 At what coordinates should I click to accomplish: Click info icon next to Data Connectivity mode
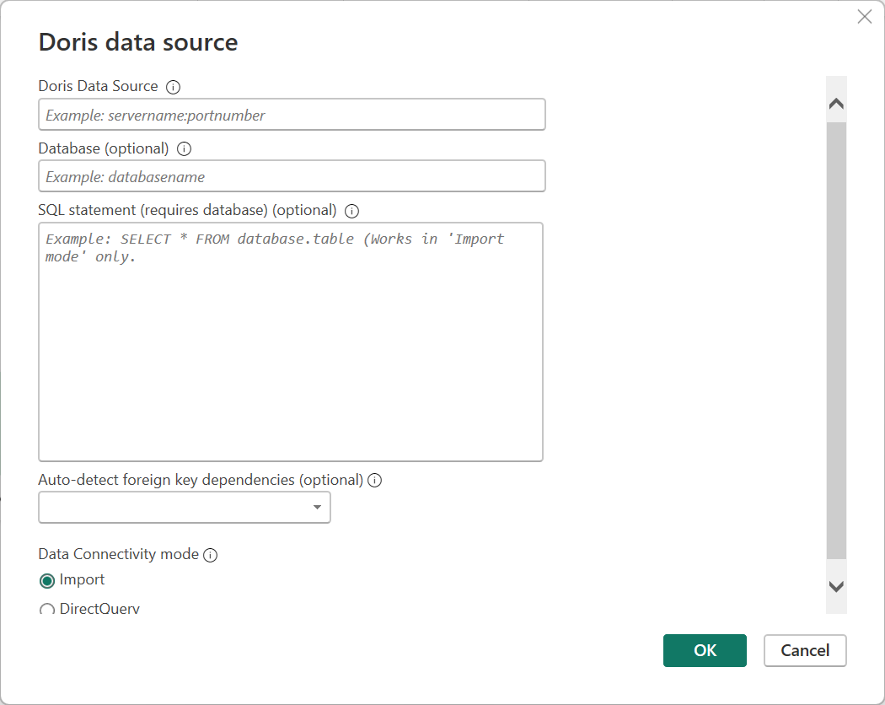[211, 555]
